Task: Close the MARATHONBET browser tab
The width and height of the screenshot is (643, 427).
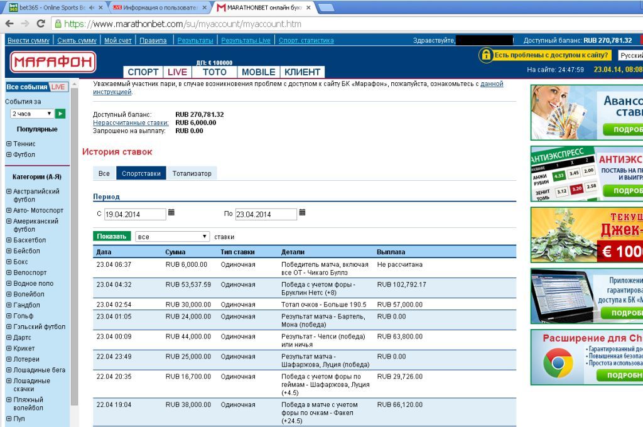Action: coord(308,8)
